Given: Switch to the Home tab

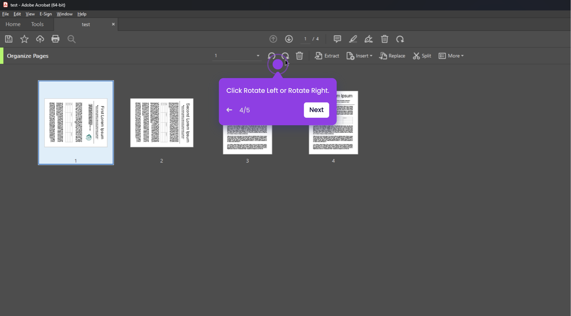Looking at the screenshot, I should tap(13, 24).
